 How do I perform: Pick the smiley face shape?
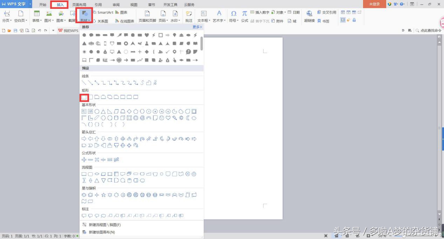pyautogui.click(x=162, y=118)
